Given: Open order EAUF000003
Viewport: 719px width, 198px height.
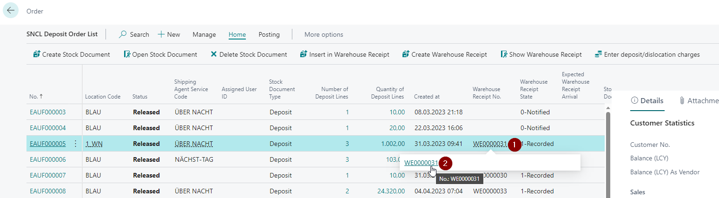Looking at the screenshot, I should click(47, 112).
